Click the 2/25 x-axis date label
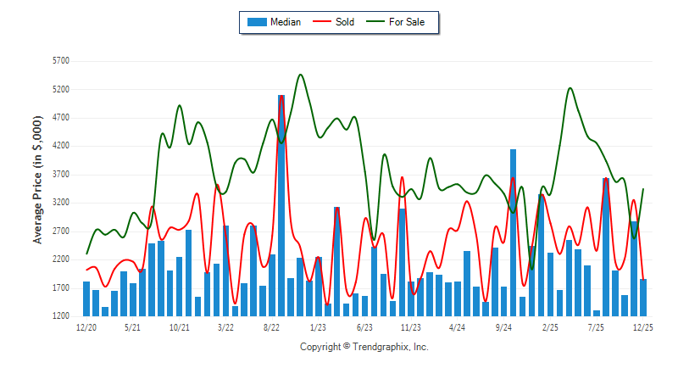The width and height of the screenshot is (678, 368). pos(550,326)
